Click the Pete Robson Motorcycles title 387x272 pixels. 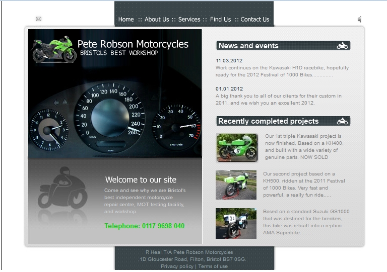(133, 44)
